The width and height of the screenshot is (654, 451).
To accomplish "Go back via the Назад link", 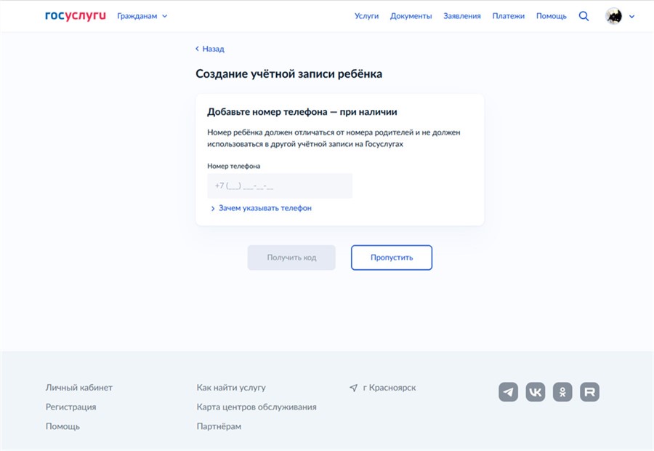I will coord(210,49).
